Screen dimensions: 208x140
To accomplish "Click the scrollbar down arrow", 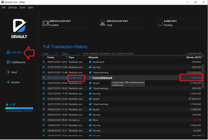I will [x=203, y=135].
